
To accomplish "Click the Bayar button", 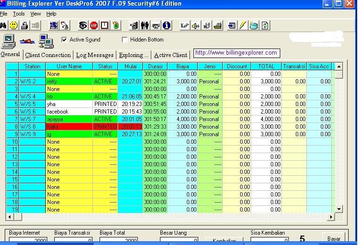I will point(334,237).
